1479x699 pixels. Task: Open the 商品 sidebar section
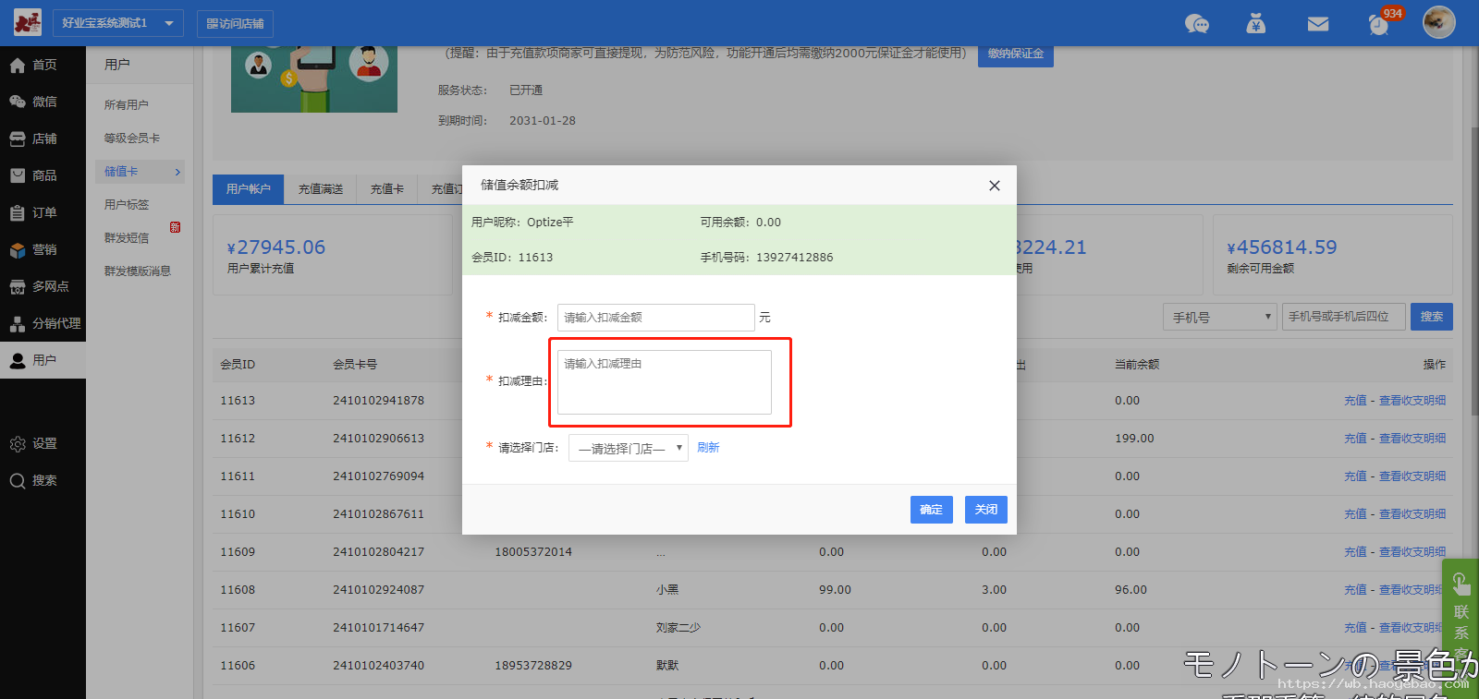[43, 175]
